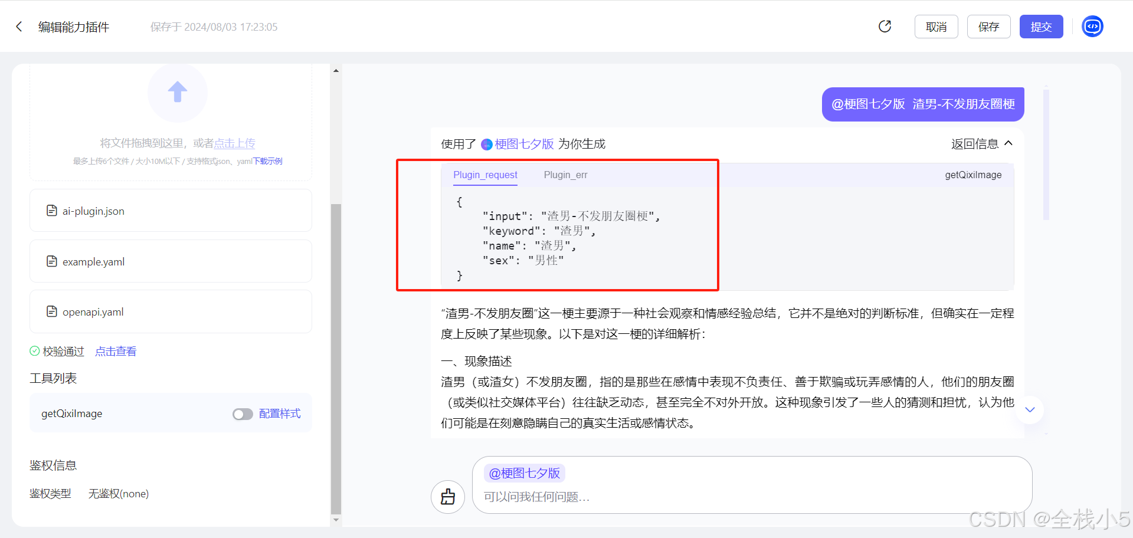Image resolution: width=1133 pixels, height=538 pixels.
Task: Click the openapi.yaml file icon
Action: 52,311
